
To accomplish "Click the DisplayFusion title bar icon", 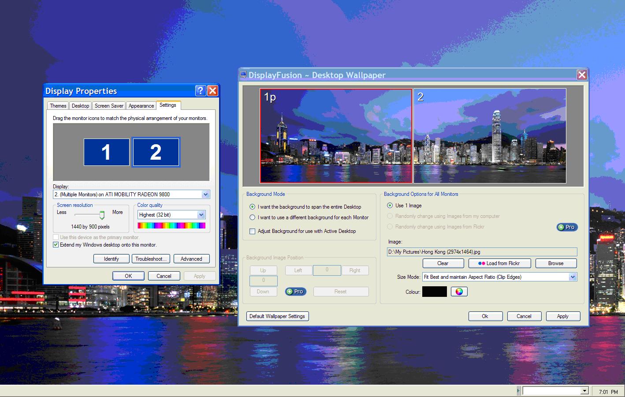I will [x=243, y=75].
